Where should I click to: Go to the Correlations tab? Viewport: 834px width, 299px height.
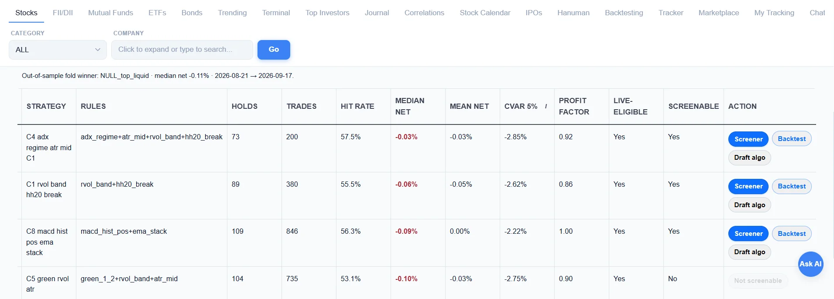point(424,13)
